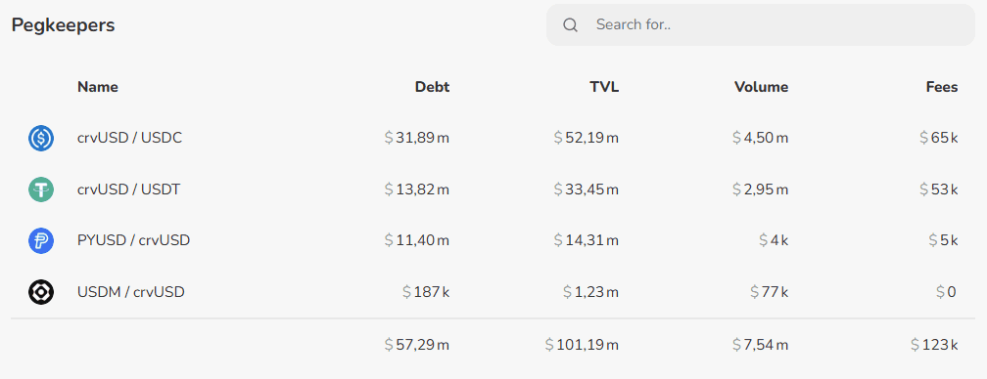987x379 pixels.
Task: Focus the Search for.. input field
Action: [x=761, y=25]
